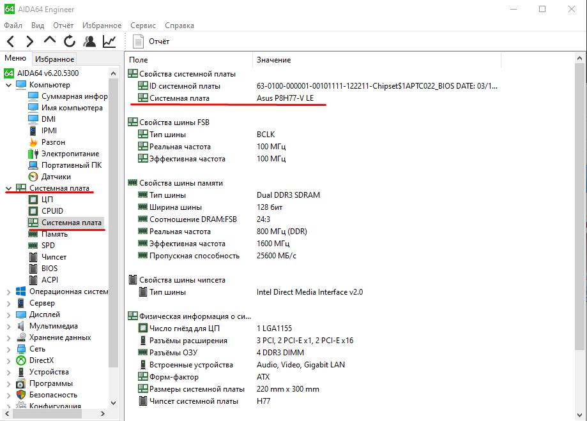Expand the Сеть branch
Viewport: 587px width, 421px height.
pos(8,350)
